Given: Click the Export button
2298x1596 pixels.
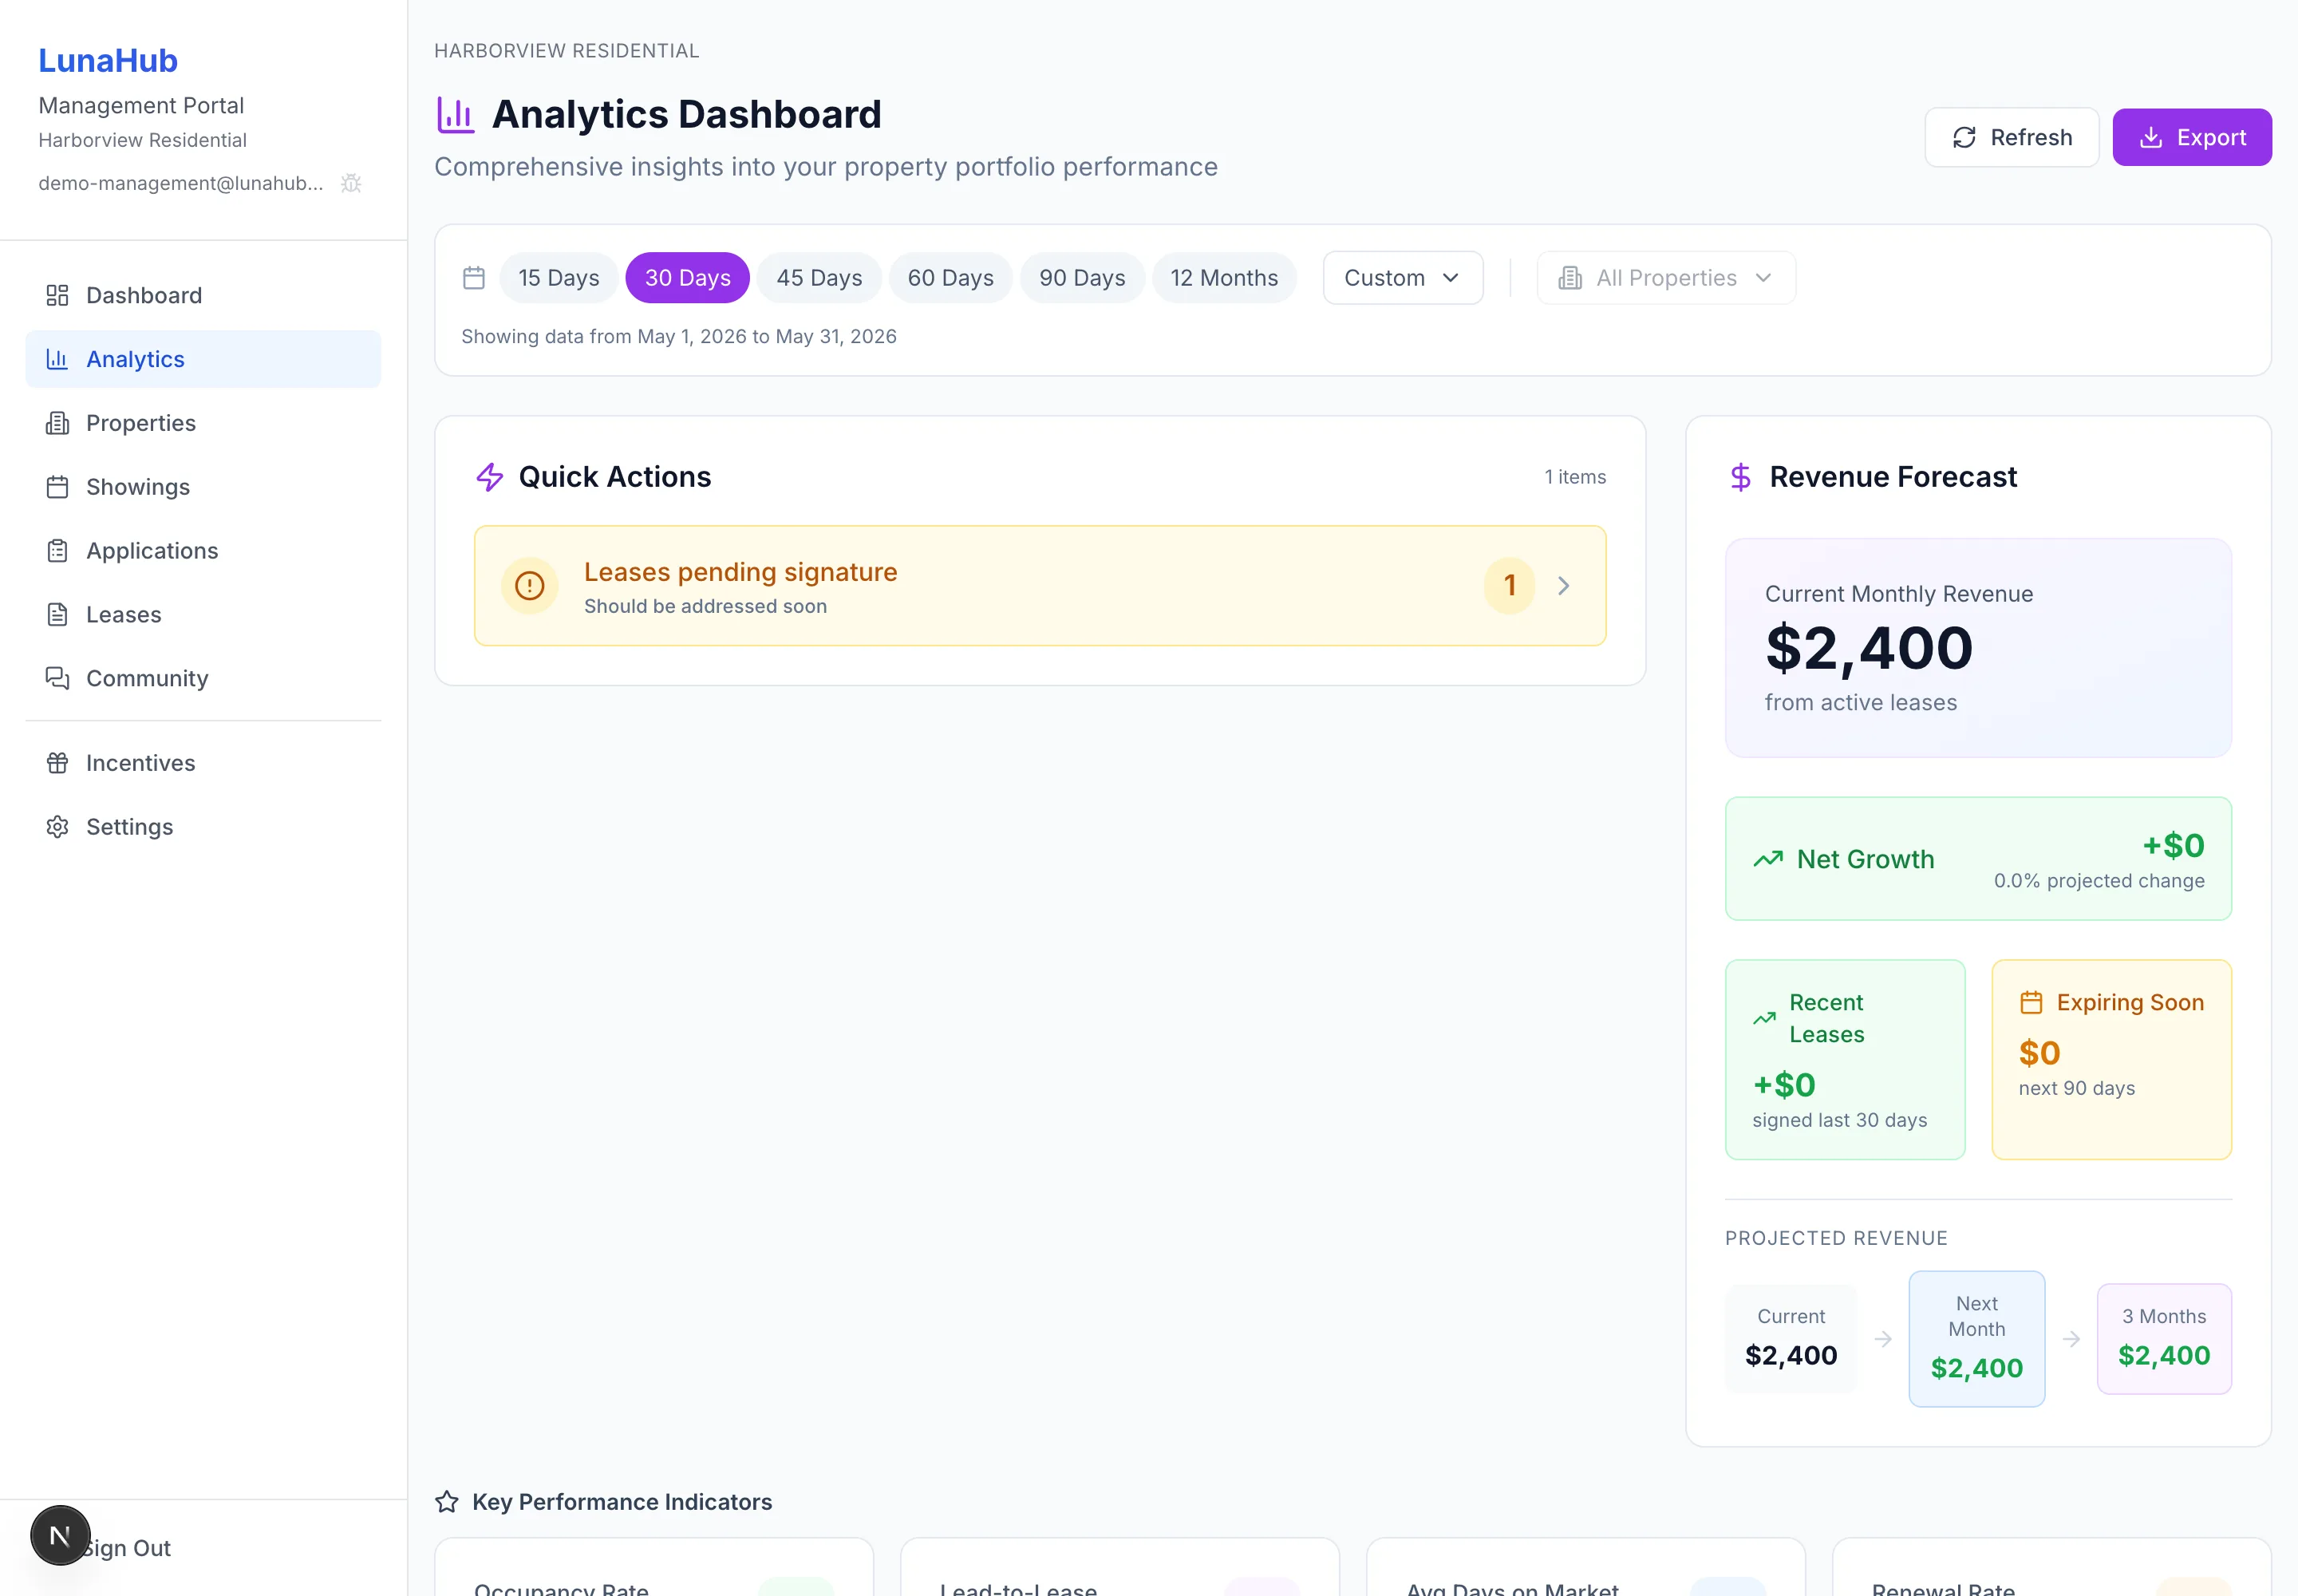Looking at the screenshot, I should click(2192, 137).
